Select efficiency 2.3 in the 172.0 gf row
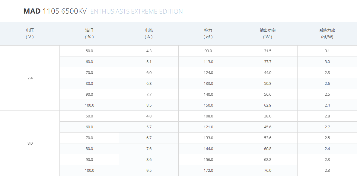357x176 pixels. point(327,170)
